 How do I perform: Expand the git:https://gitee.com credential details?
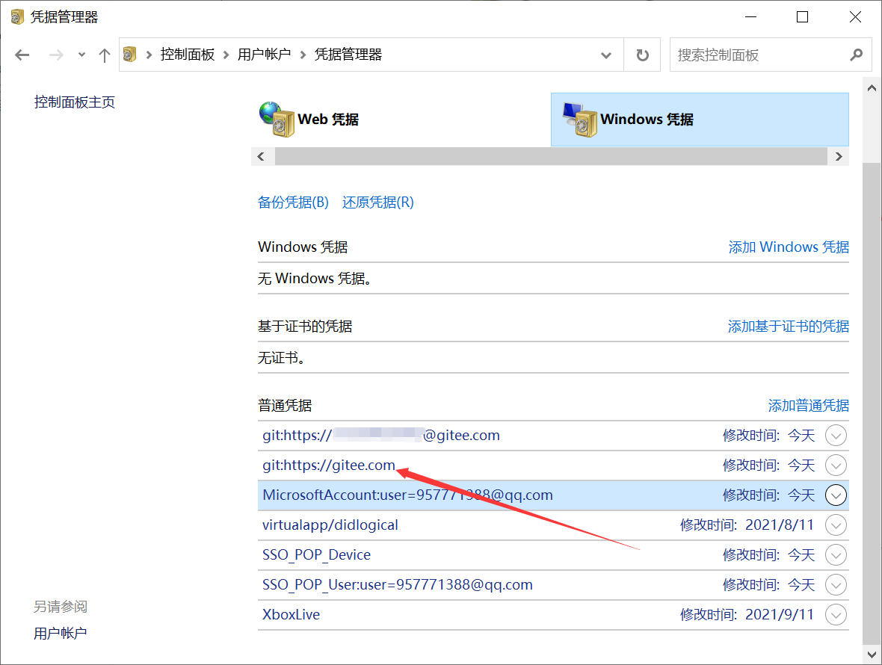836,465
